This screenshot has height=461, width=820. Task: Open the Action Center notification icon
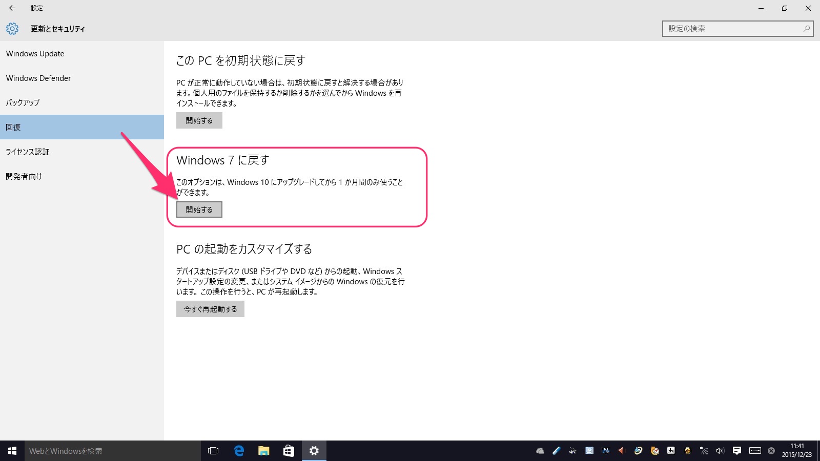coord(737,451)
